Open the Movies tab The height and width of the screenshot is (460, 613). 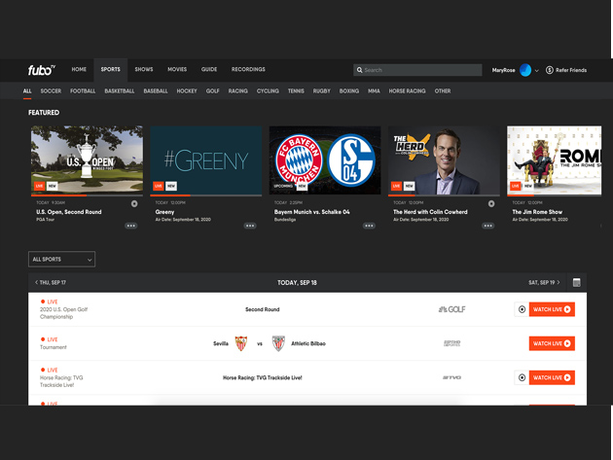(177, 69)
